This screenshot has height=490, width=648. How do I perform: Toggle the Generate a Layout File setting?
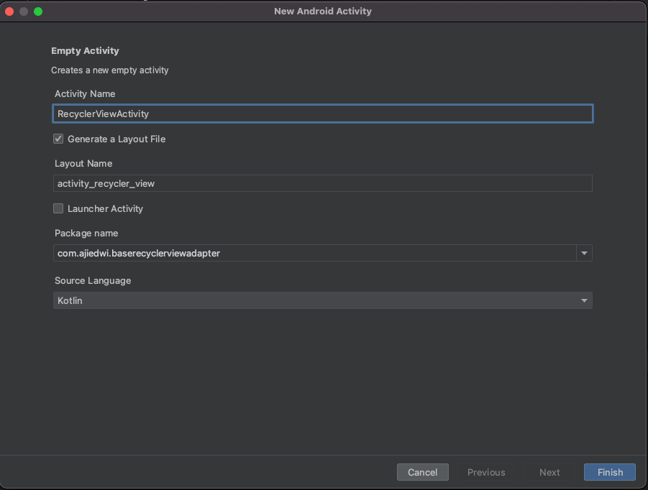coord(58,139)
